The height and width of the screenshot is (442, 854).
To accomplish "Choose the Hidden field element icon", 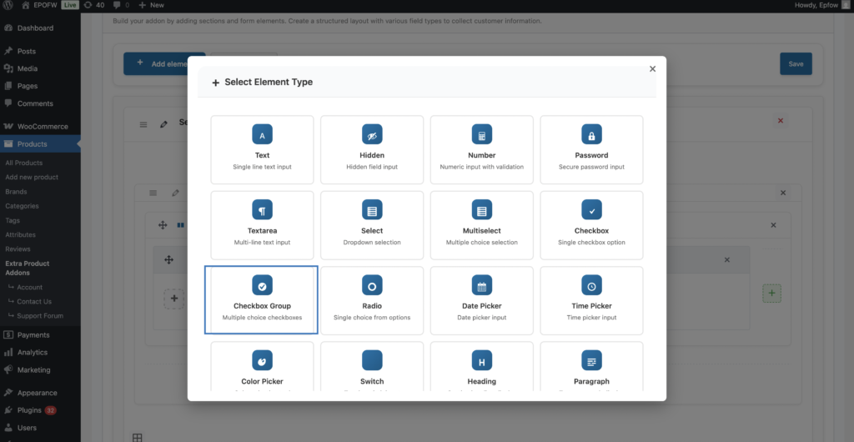I will coord(372,135).
